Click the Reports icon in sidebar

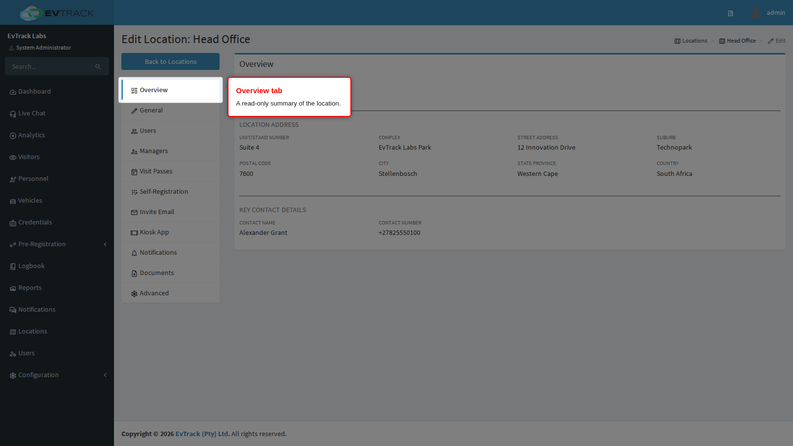pos(13,288)
